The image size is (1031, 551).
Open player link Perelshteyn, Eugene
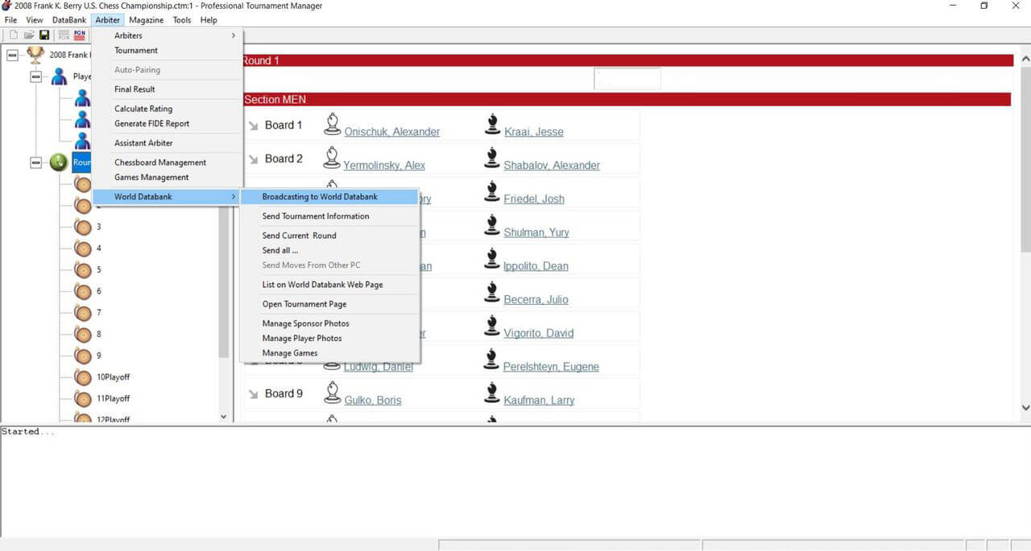point(551,367)
